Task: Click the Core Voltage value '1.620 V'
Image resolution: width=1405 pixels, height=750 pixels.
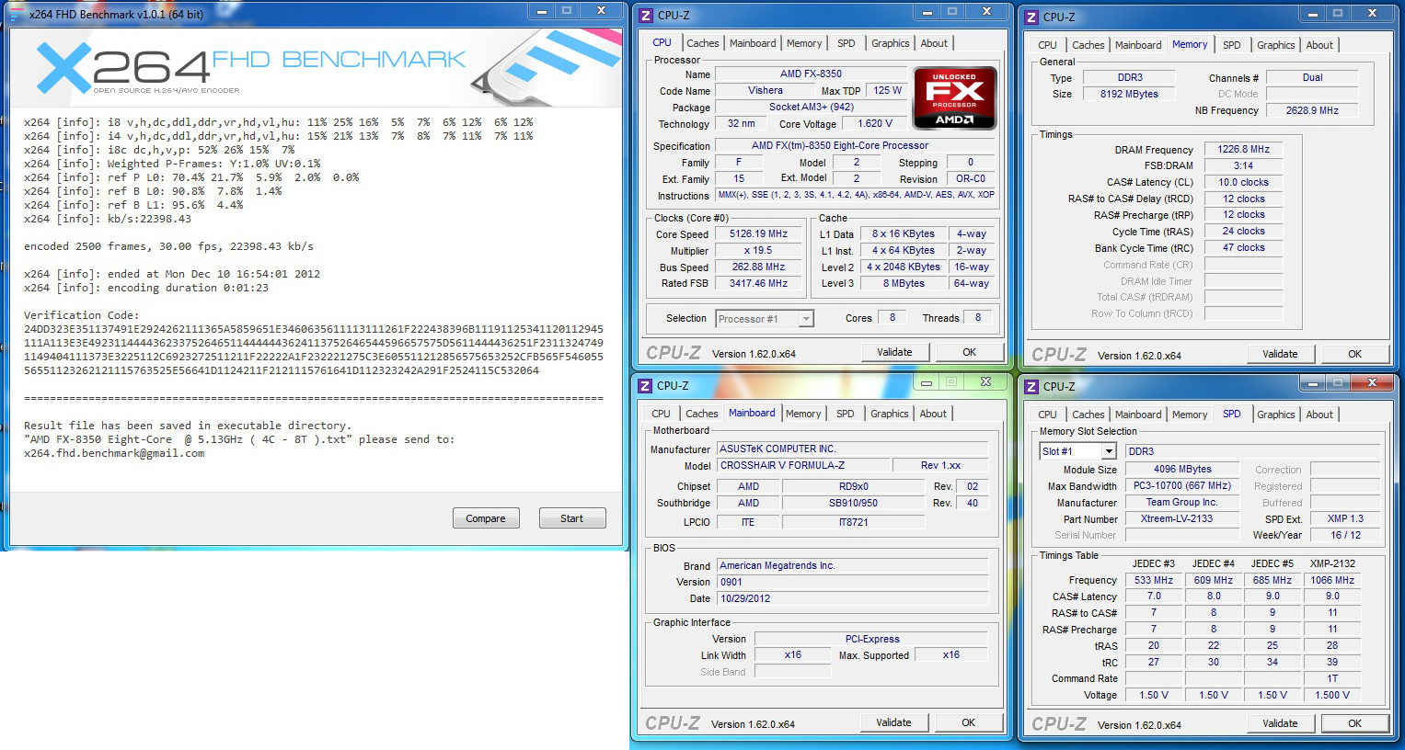Action: (x=875, y=123)
